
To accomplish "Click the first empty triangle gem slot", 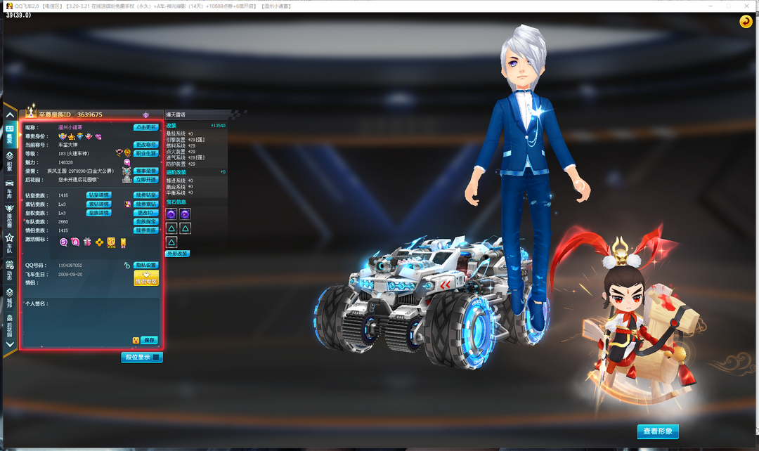I will coord(171,228).
